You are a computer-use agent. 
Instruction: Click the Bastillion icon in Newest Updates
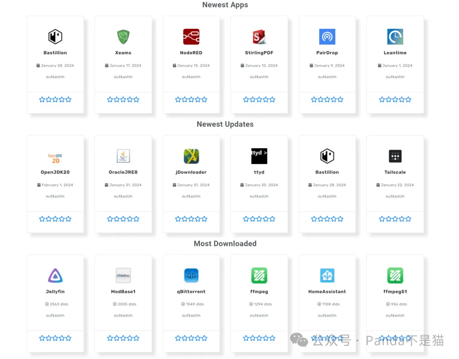coord(327,156)
